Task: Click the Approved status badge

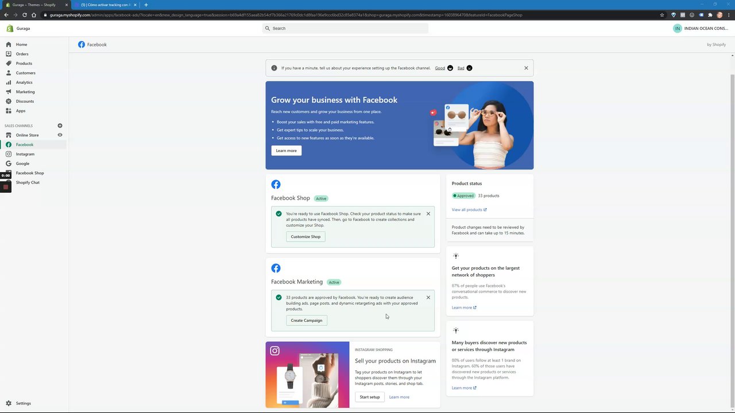Action: click(x=463, y=196)
